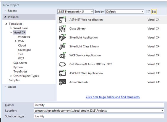Screen dimensions: 167x122
Task: Choose the Silverlight Application template icon
Action: pos(62,37)
